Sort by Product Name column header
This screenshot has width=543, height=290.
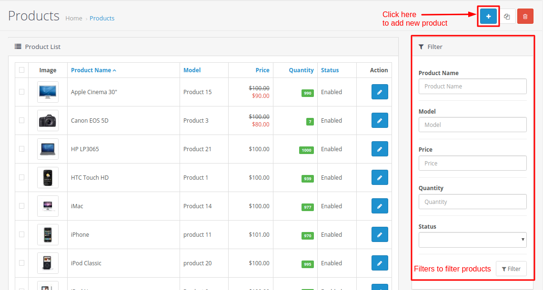pyautogui.click(x=93, y=70)
